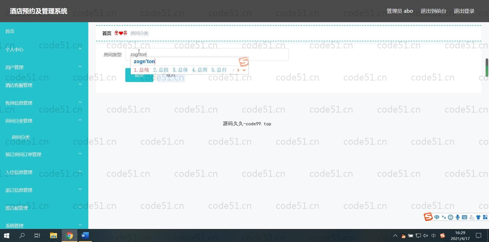This screenshot has height=242, width=489.
Task: Expand chevron beside 留言板管理
Action: click(x=80, y=207)
